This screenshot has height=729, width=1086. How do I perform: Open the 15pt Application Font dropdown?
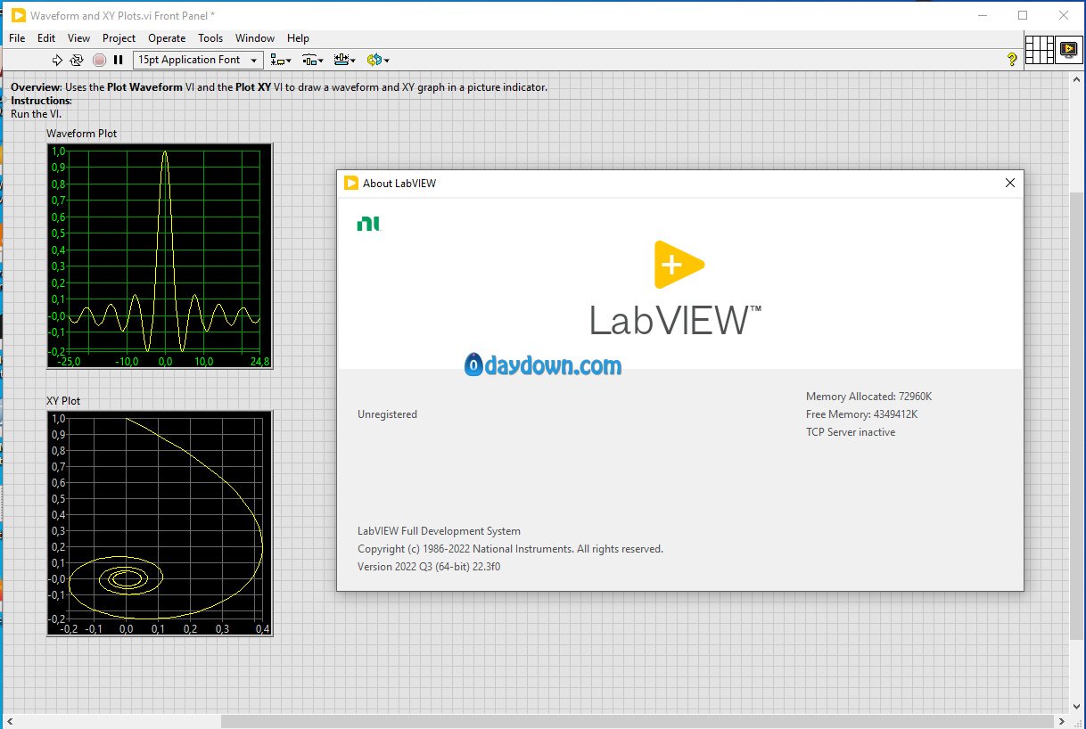pos(198,60)
